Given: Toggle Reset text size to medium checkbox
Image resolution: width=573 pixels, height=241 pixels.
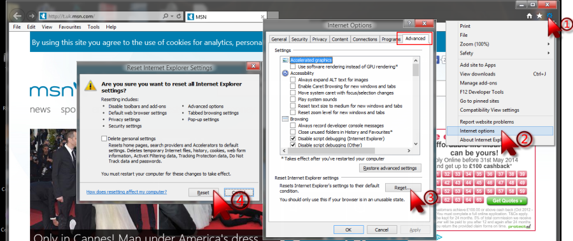Looking at the screenshot, I should click(293, 106).
